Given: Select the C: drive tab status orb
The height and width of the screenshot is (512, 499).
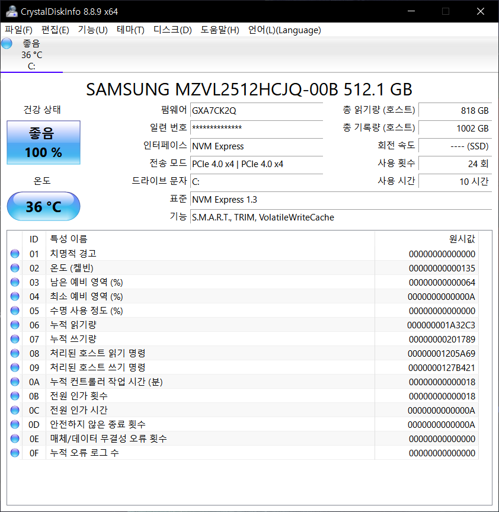Looking at the screenshot, I should tap(7, 43).
